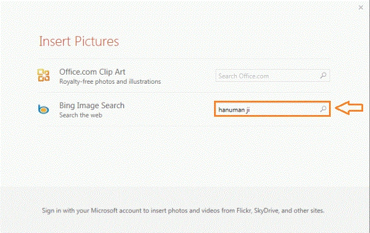
Task: Click the Search the web subtitle
Action: click(x=81, y=115)
